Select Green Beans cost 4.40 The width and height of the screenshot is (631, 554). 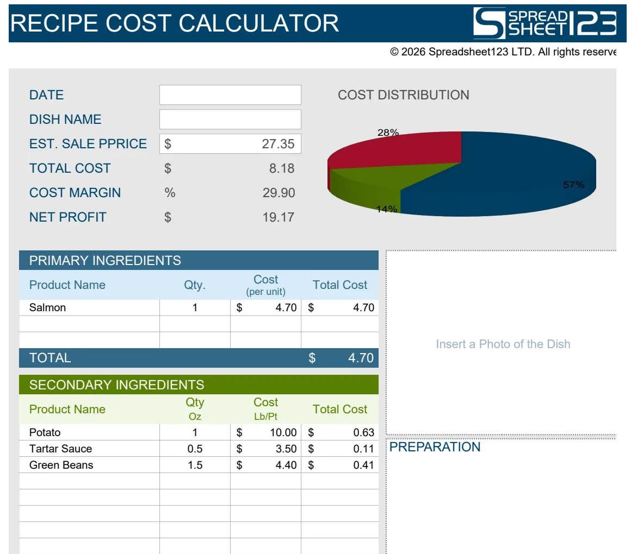coord(266,465)
